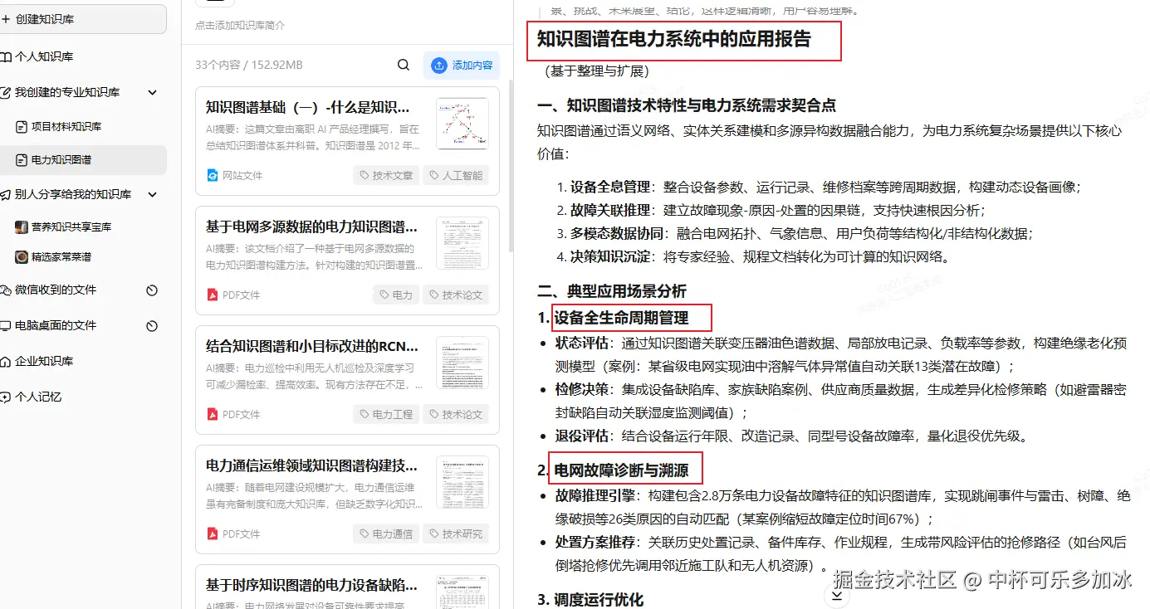Viewport: 1150px width, 609px height.
Task: Click the subheading 3. 调度运行优化
Action: pos(590,599)
